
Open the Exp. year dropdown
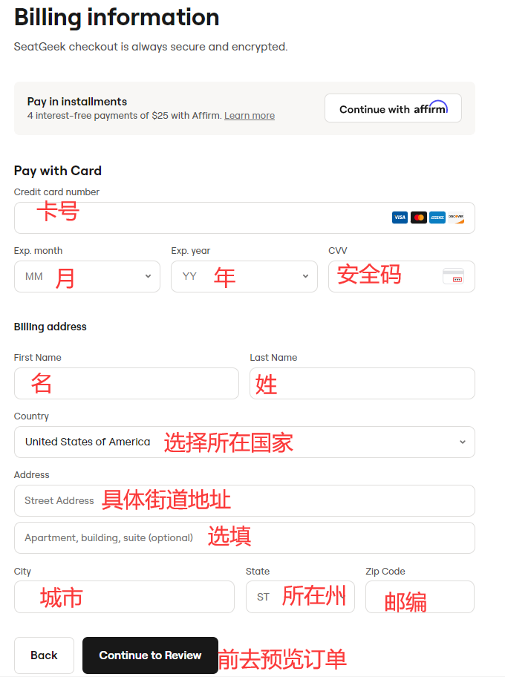point(244,276)
